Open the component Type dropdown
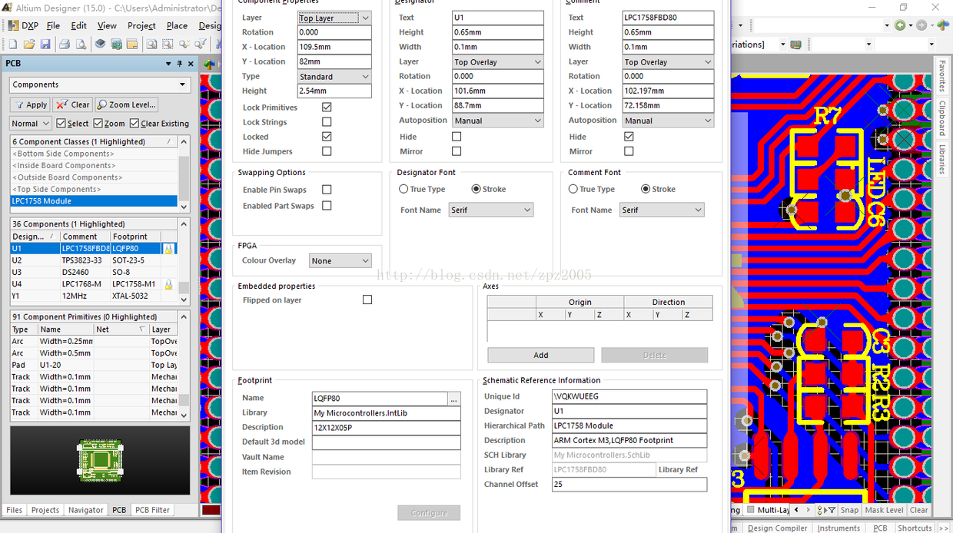 point(335,77)
